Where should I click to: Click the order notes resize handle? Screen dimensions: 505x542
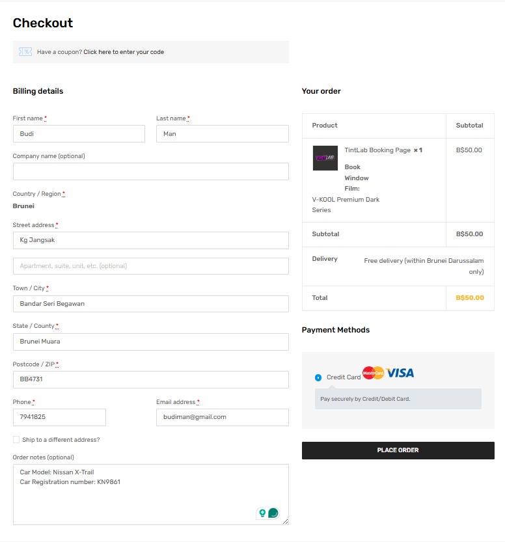coord(285,521)
